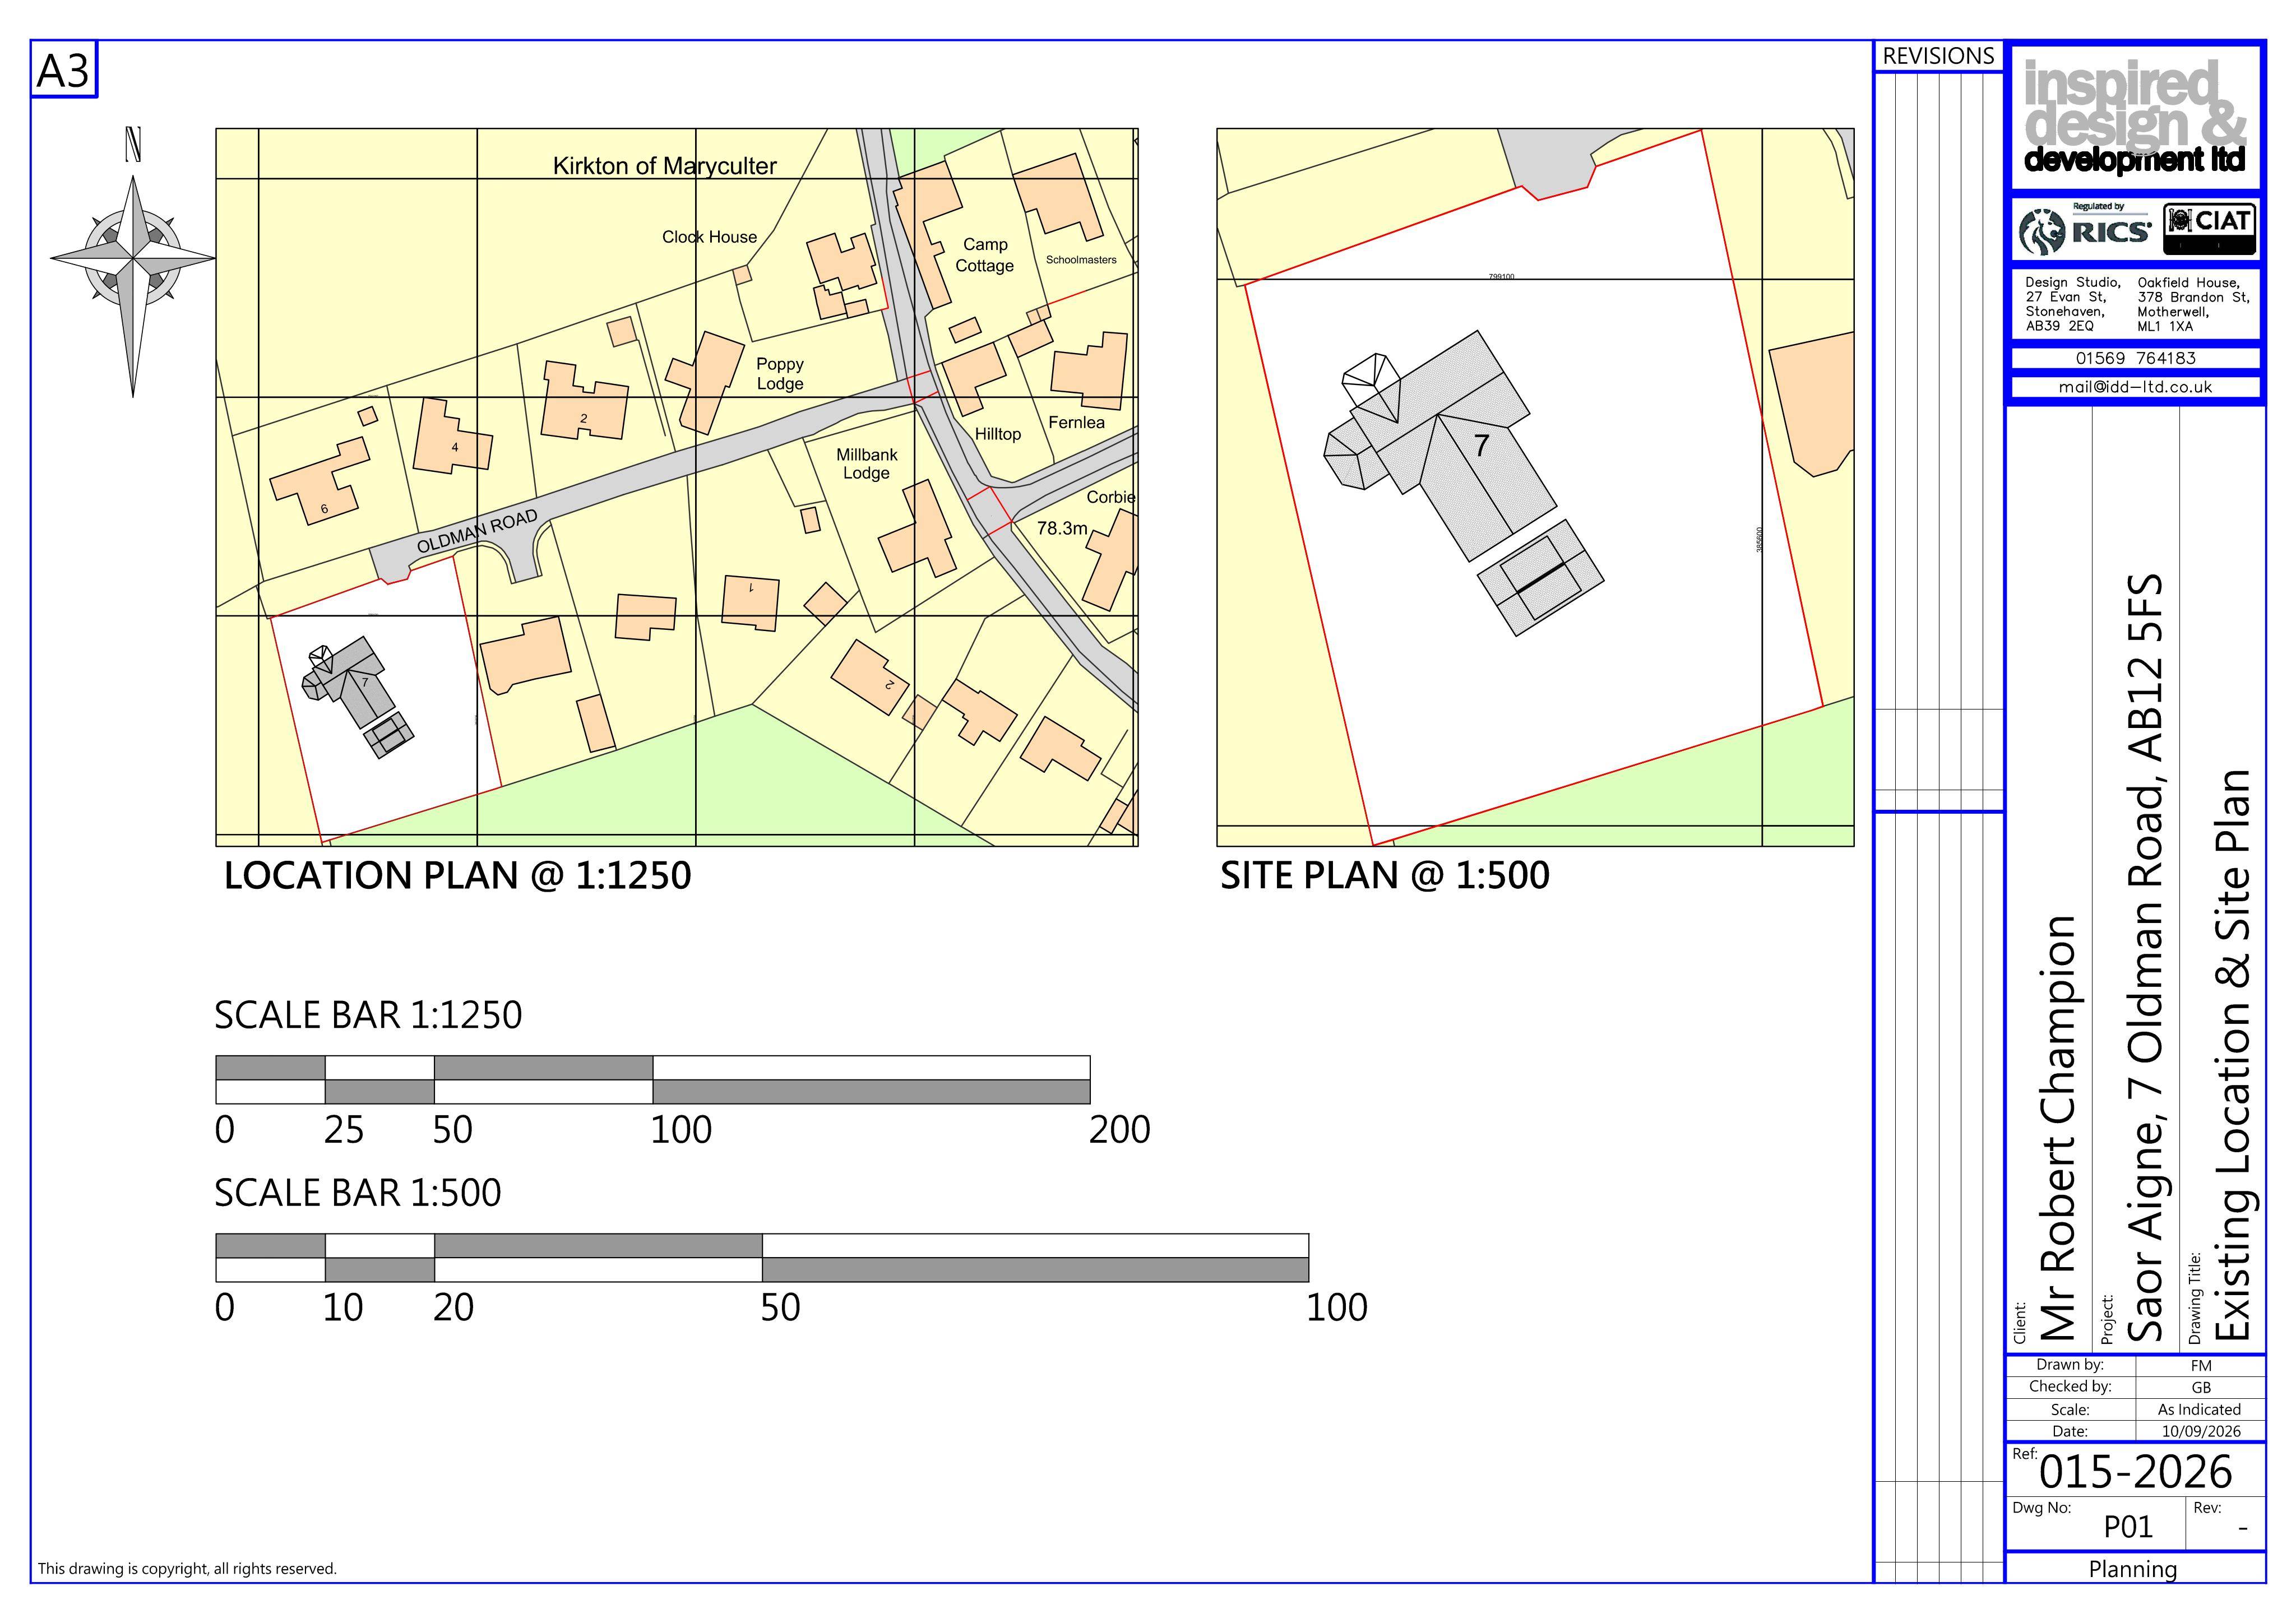This screenshot has height=1623, width=2296.
Task: Click the Planning status label
Action: (x=2133, y=1569)
